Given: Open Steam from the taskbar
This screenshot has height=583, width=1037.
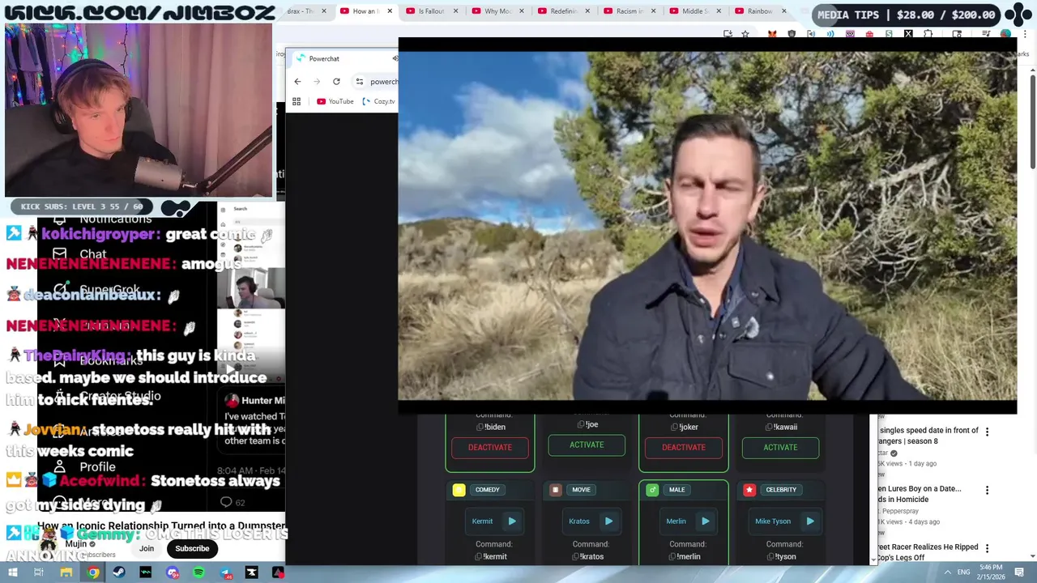Looking at the screenshot, I should [x=119, y=572].
